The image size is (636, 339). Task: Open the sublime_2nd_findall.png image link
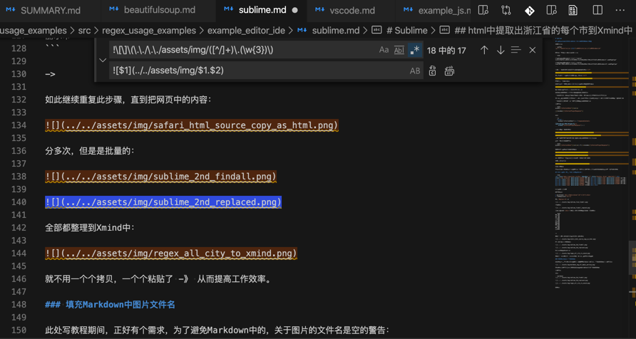[161, 177]
